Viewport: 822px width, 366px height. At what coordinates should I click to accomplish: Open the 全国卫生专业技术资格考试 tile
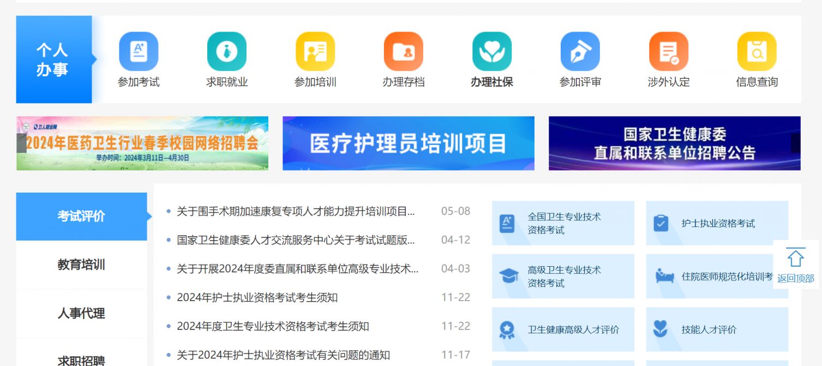click(563, 224)
